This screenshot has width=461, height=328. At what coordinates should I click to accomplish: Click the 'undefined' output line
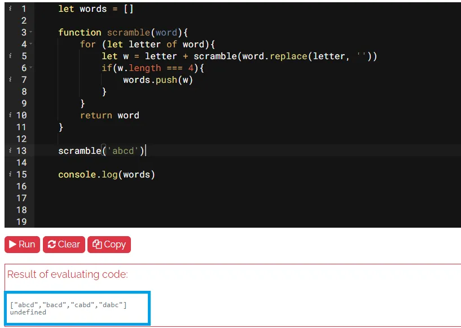pos(28,312)
